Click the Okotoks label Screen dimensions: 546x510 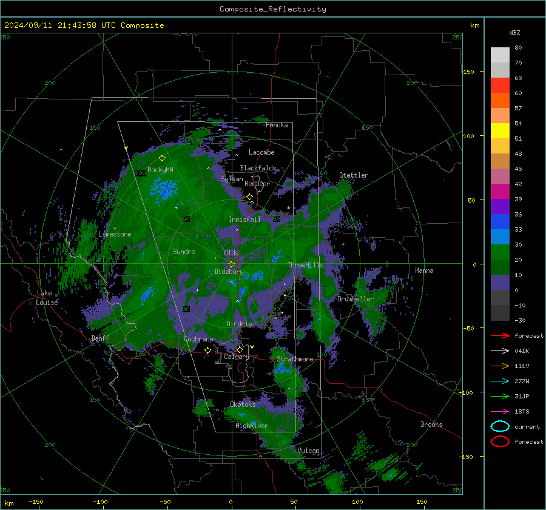click(x=243, y=404)
